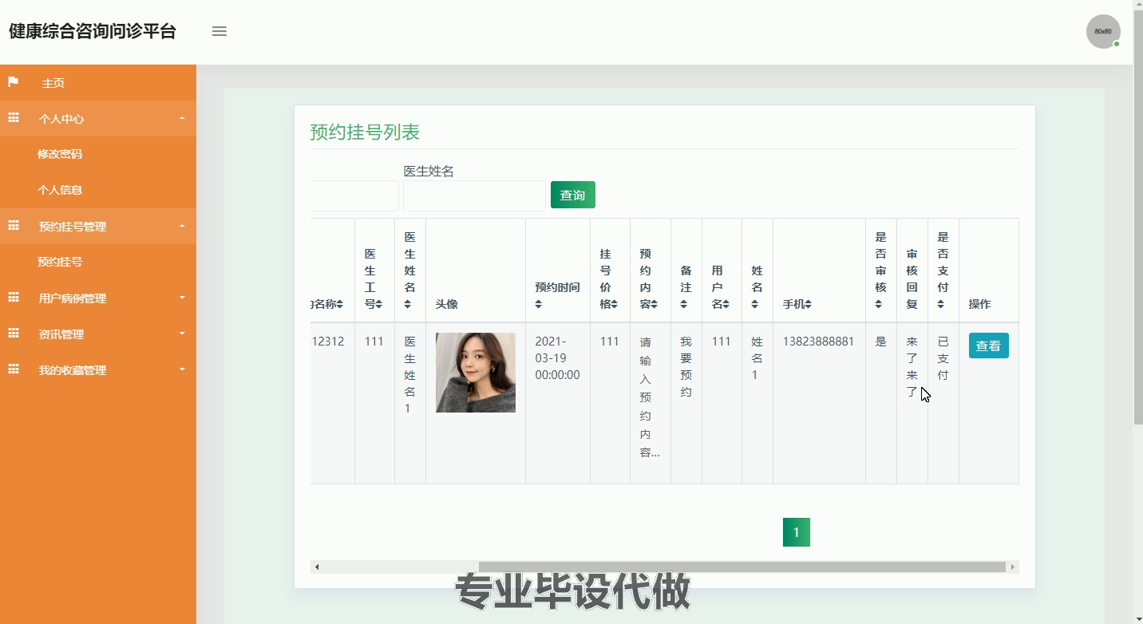Select 用户病例管理 menu label
The height and width of the screenshot is (624, 1143).
[73, 298]
